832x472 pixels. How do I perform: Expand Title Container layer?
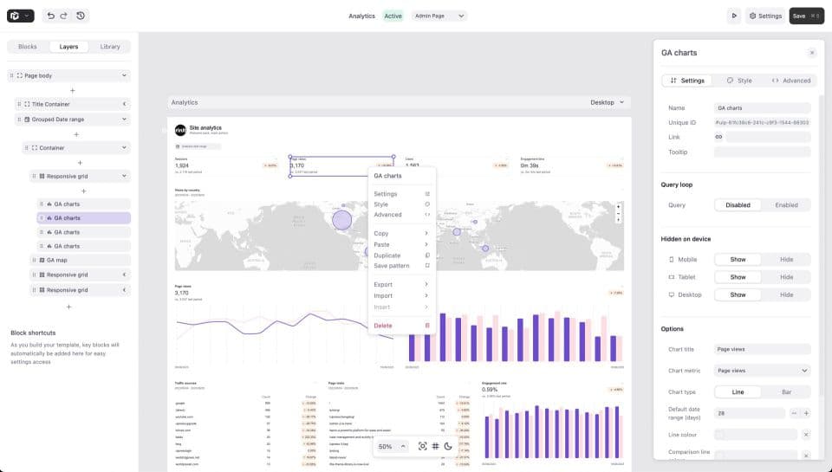pos(124,105)
